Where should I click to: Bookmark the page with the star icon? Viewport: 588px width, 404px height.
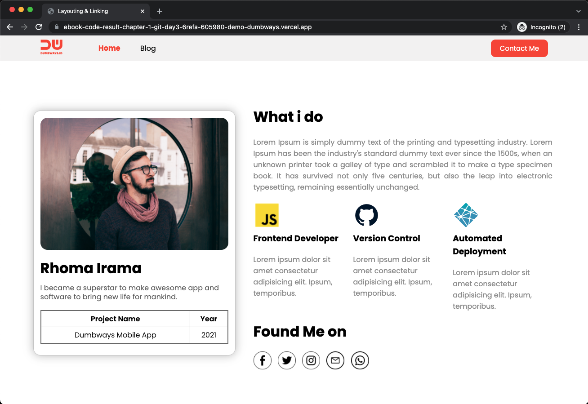504,27
